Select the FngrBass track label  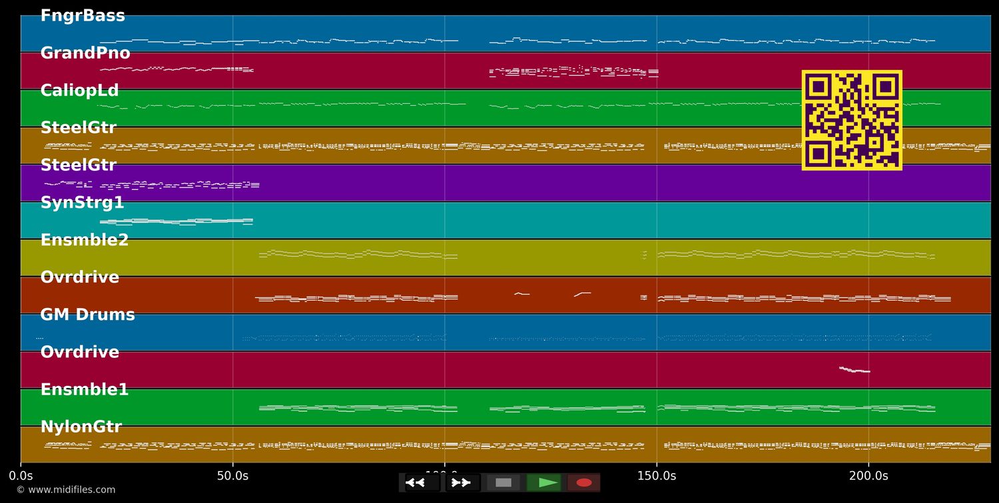click(x=83, y=16)
